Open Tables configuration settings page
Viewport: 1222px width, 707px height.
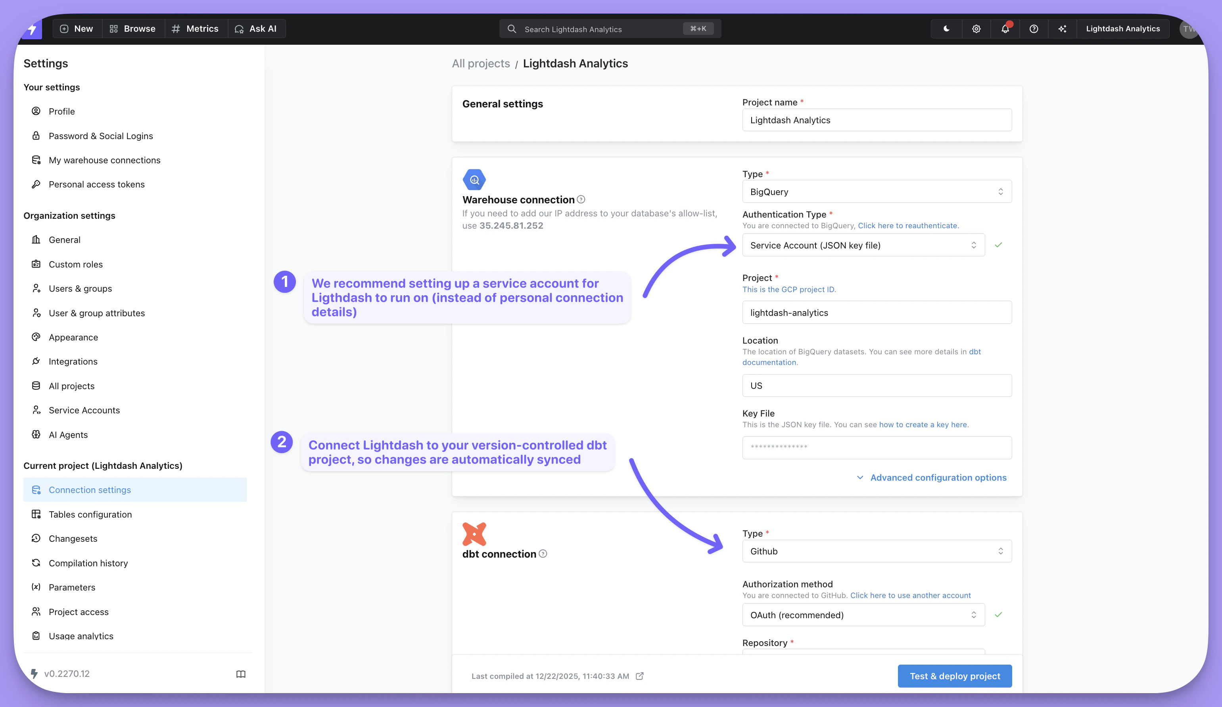[x=90, y=514]
